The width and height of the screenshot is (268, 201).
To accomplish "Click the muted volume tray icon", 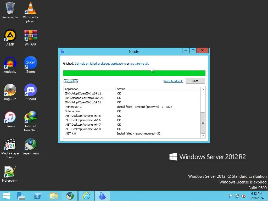I will coord(243,196).
